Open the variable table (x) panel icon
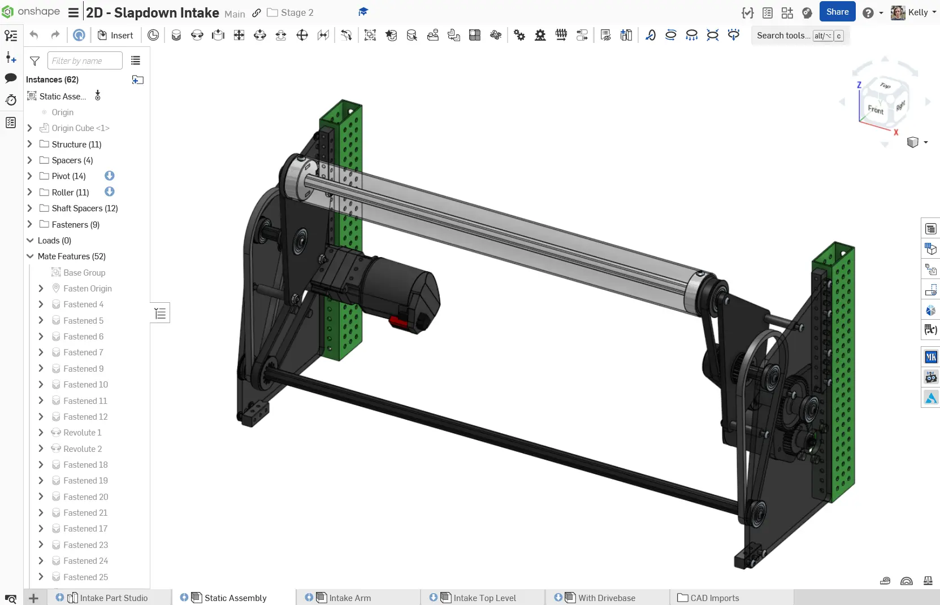 930,329
